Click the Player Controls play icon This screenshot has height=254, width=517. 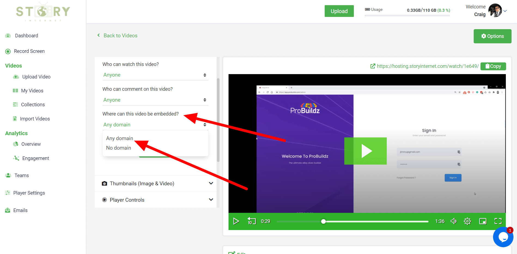point(104,200)
